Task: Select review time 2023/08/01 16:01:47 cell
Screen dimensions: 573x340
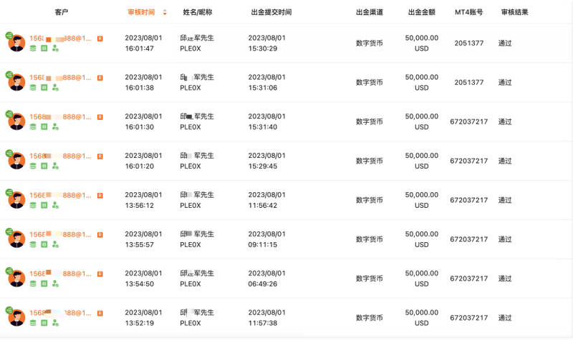Action: click(143, 43)
